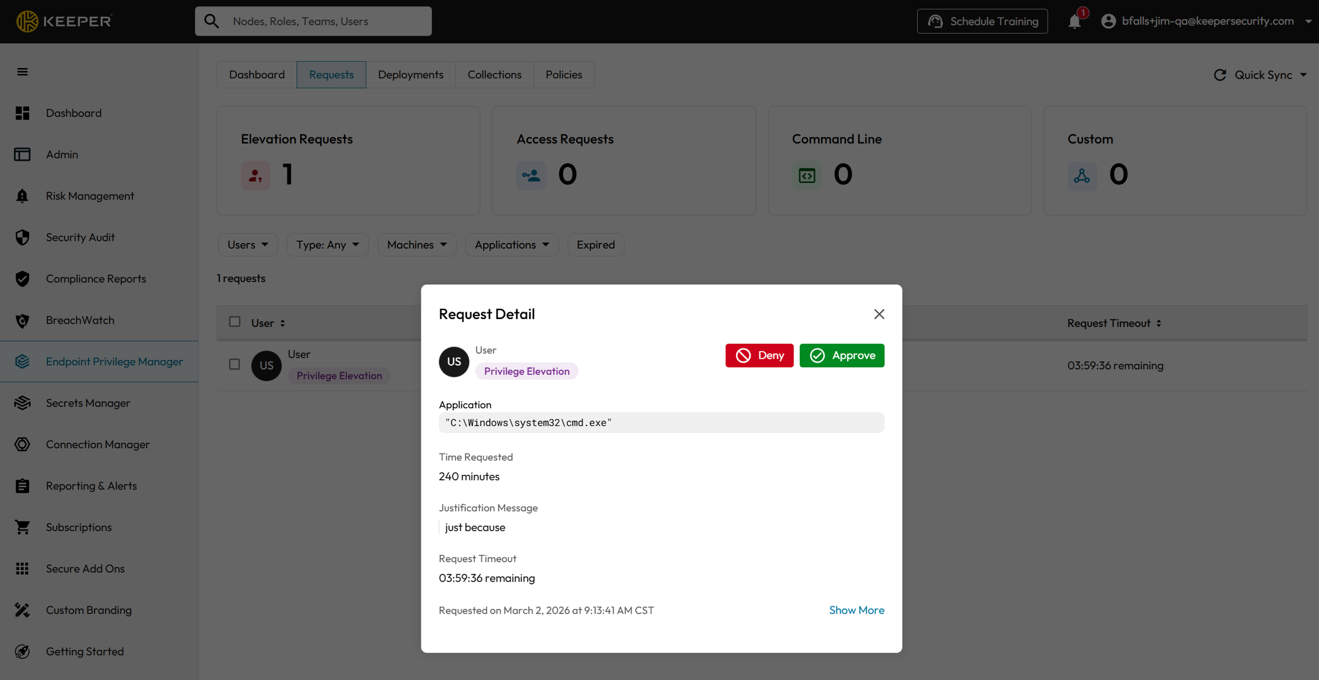The height and width of the screenshot is (680, 1319).
Task: Open the Users filter dropdown
Action: (247, 245)
